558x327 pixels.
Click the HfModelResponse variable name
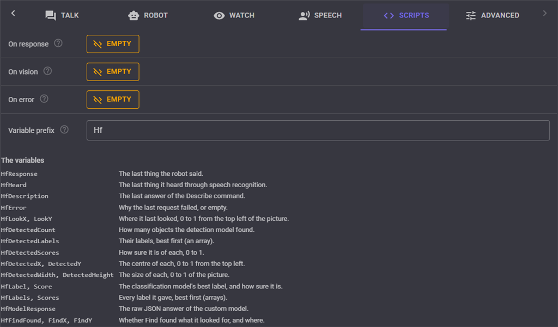pyautogui.click(x=28, y=309)
